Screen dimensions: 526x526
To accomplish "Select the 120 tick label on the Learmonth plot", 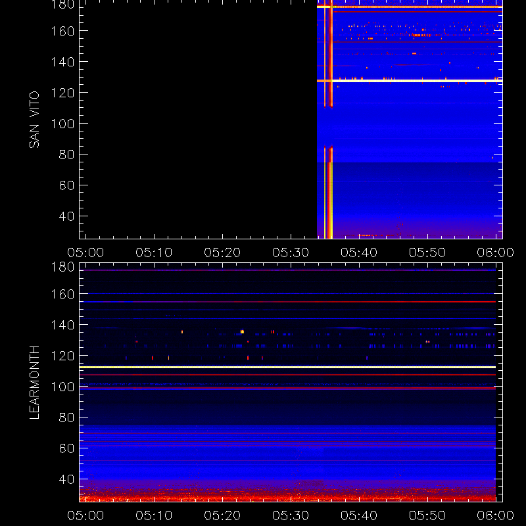I will (x=62, y=356).
